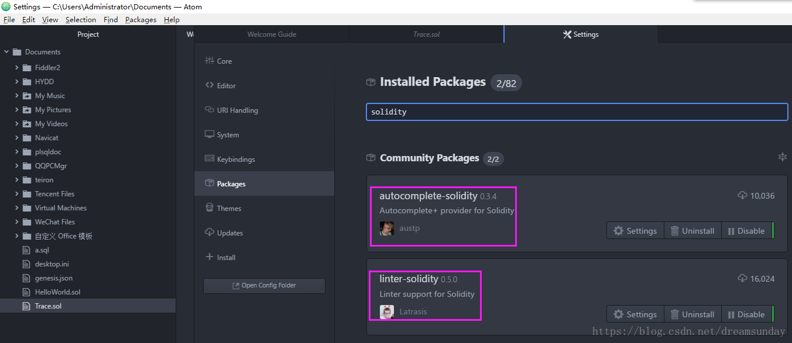Open the Find menu

point(111,19)
